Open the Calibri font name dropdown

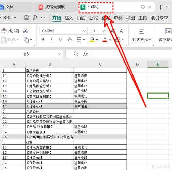click(84, 31)
